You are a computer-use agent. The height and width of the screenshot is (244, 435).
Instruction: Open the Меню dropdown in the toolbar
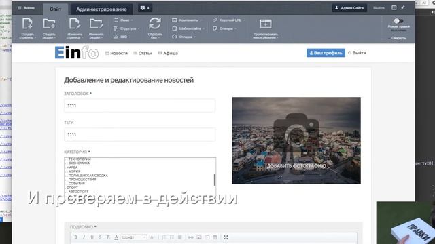pos(124,20)
